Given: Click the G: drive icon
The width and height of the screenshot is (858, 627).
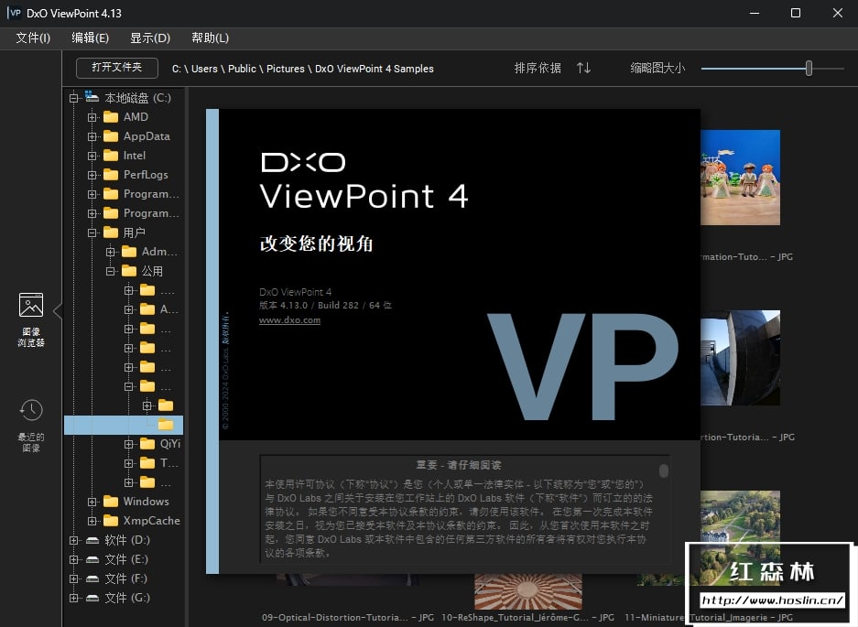Looking at the screenshot, I should [92, 598].
